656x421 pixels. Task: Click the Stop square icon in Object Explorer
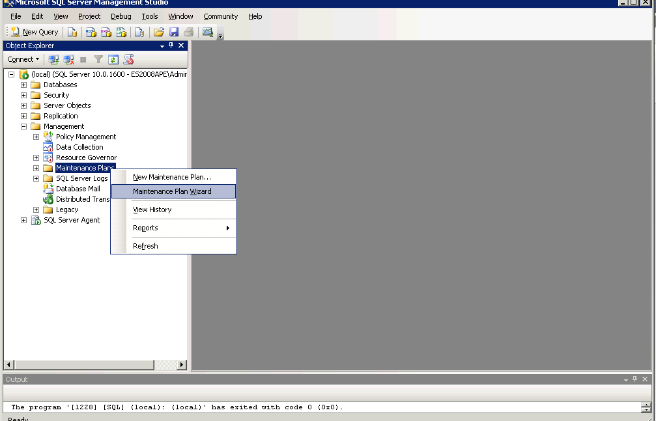pos(83,60)
